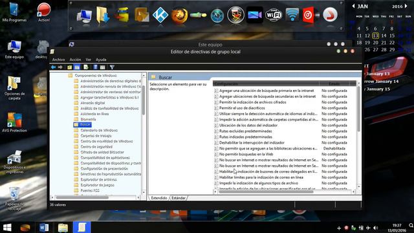Open the round red arrow icon in the dock
The width and height of the screenshot is (414, 233).
330,14
